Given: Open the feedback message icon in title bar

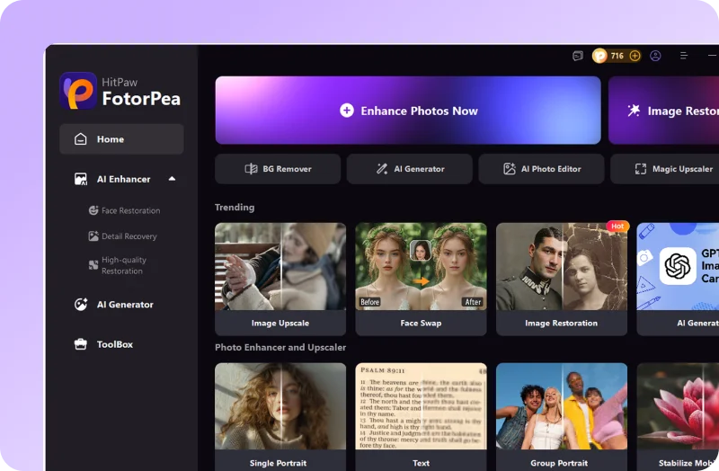Looking at the screenshot, I should point(578,56).
